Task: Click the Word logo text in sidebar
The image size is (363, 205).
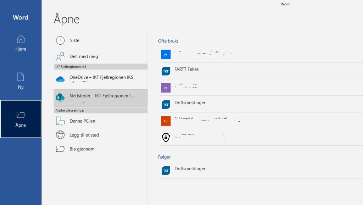Action: click(21, 17)
